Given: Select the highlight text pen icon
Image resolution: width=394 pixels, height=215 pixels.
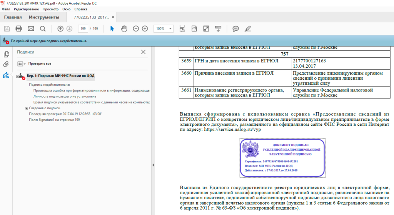Looking at the screenshot, I should point(247,28).
